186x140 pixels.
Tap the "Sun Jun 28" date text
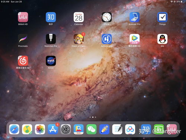(16, 1)
